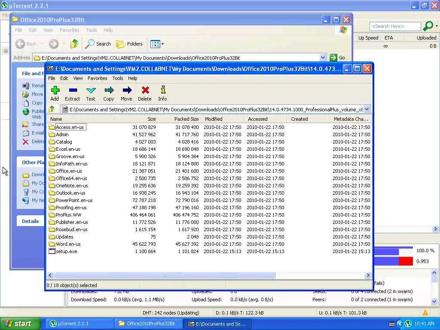Select the ProPlus.WW folder icon
Viewport: 440px width, 330px height.
[52, 215]
